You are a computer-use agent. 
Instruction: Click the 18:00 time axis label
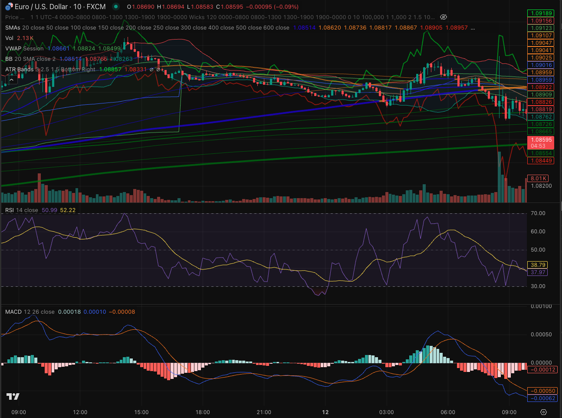pyautogui.click(x=203, y=412)
